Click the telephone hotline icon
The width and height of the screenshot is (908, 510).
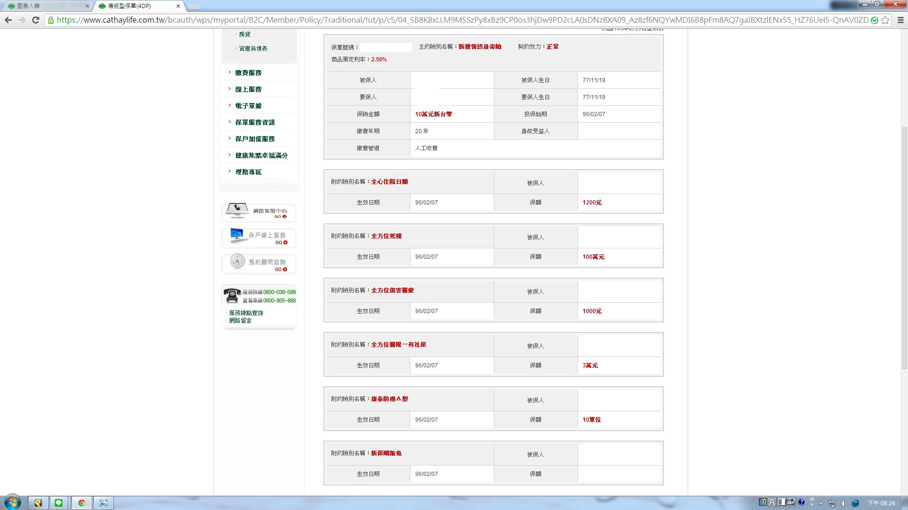[232, 296]
